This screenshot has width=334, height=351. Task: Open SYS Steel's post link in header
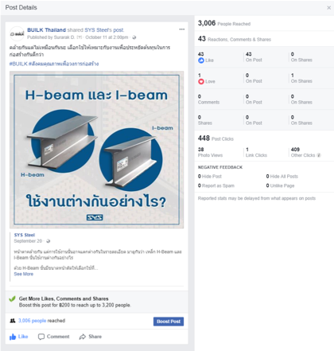(x=104, y=30)
